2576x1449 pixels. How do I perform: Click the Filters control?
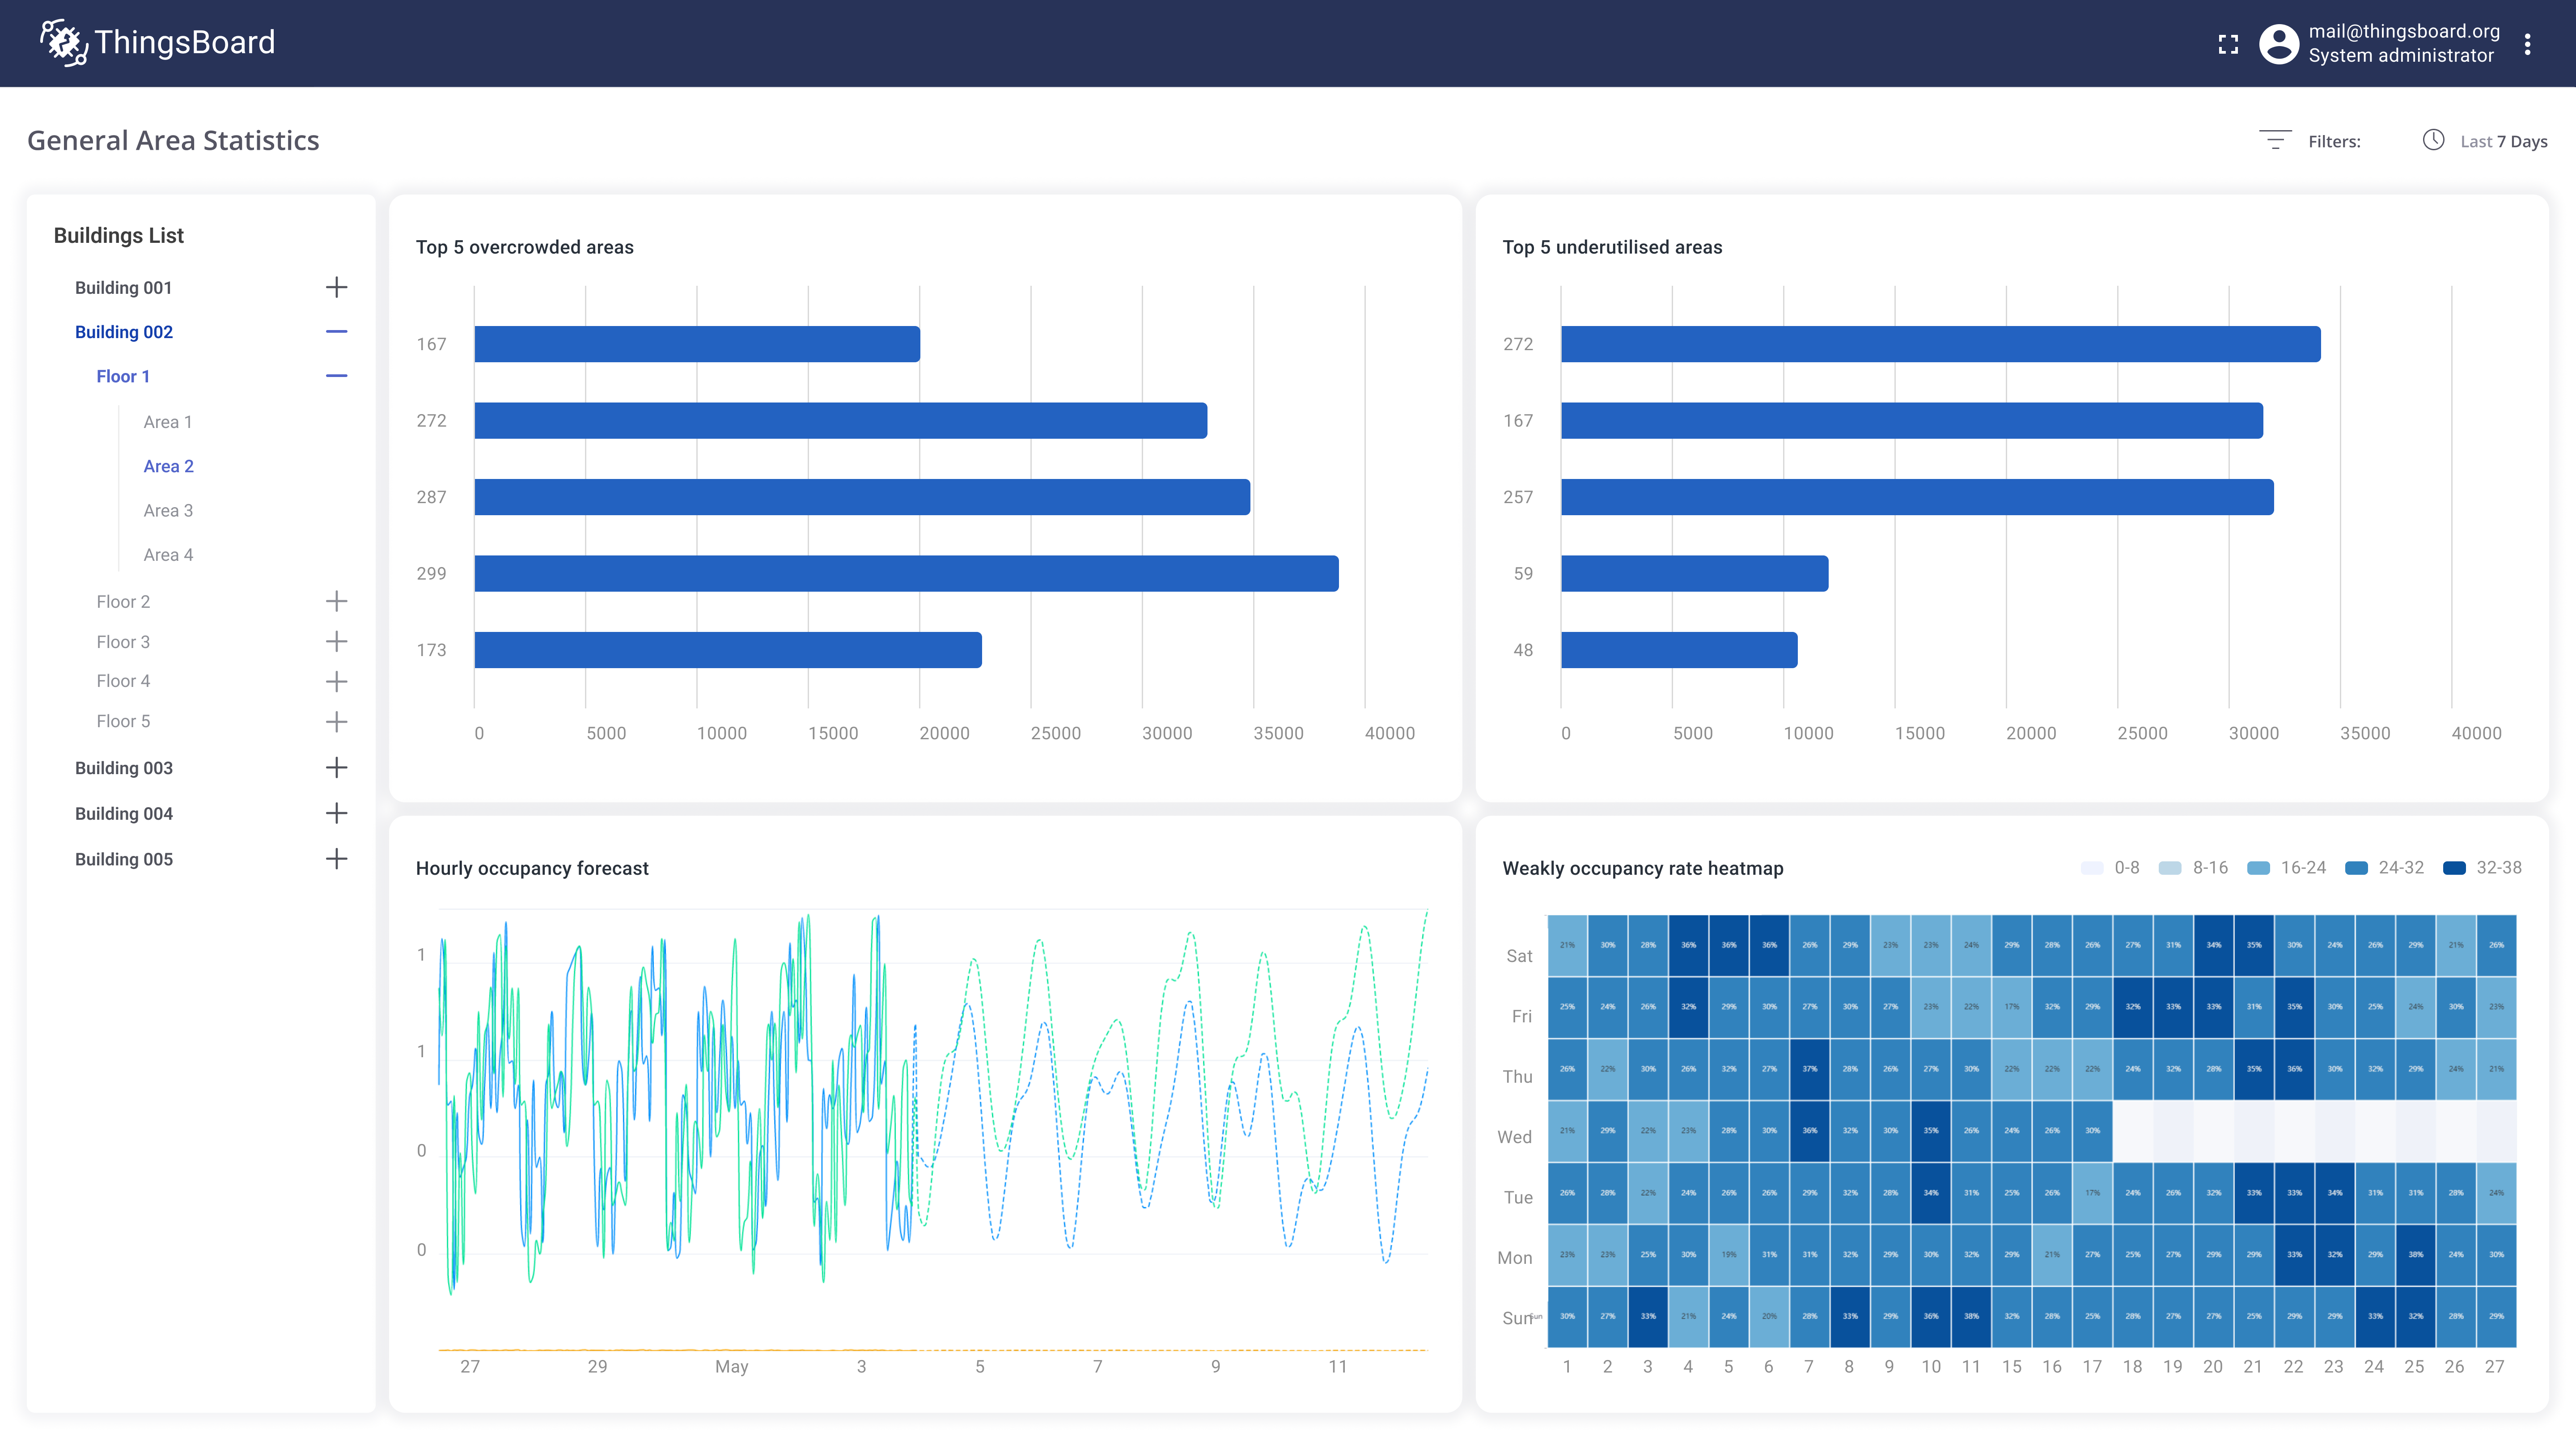2335,141
